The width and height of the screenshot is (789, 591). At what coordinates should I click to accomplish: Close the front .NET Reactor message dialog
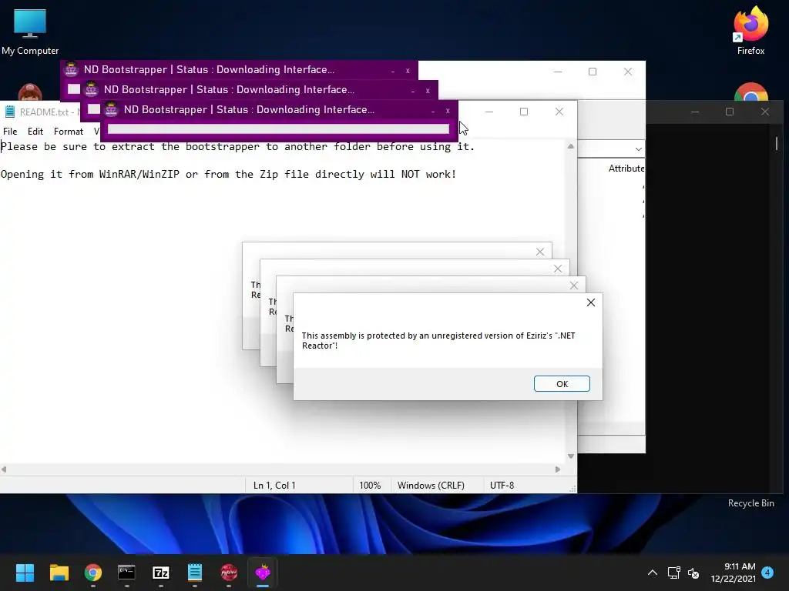[x=591, y=302]
